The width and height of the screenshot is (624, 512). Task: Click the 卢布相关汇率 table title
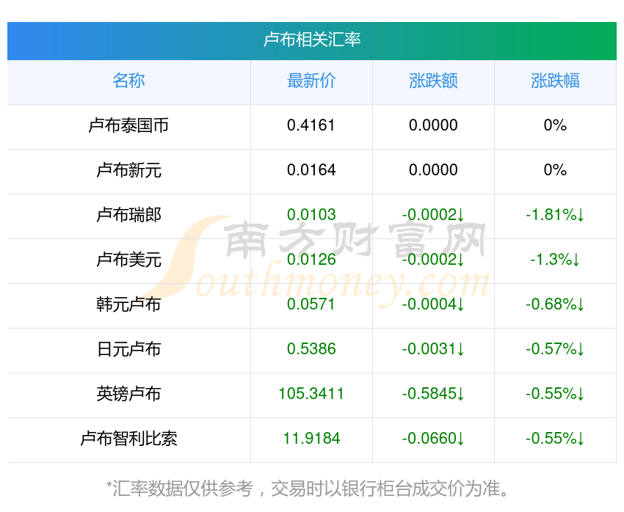tap(312, 40)
